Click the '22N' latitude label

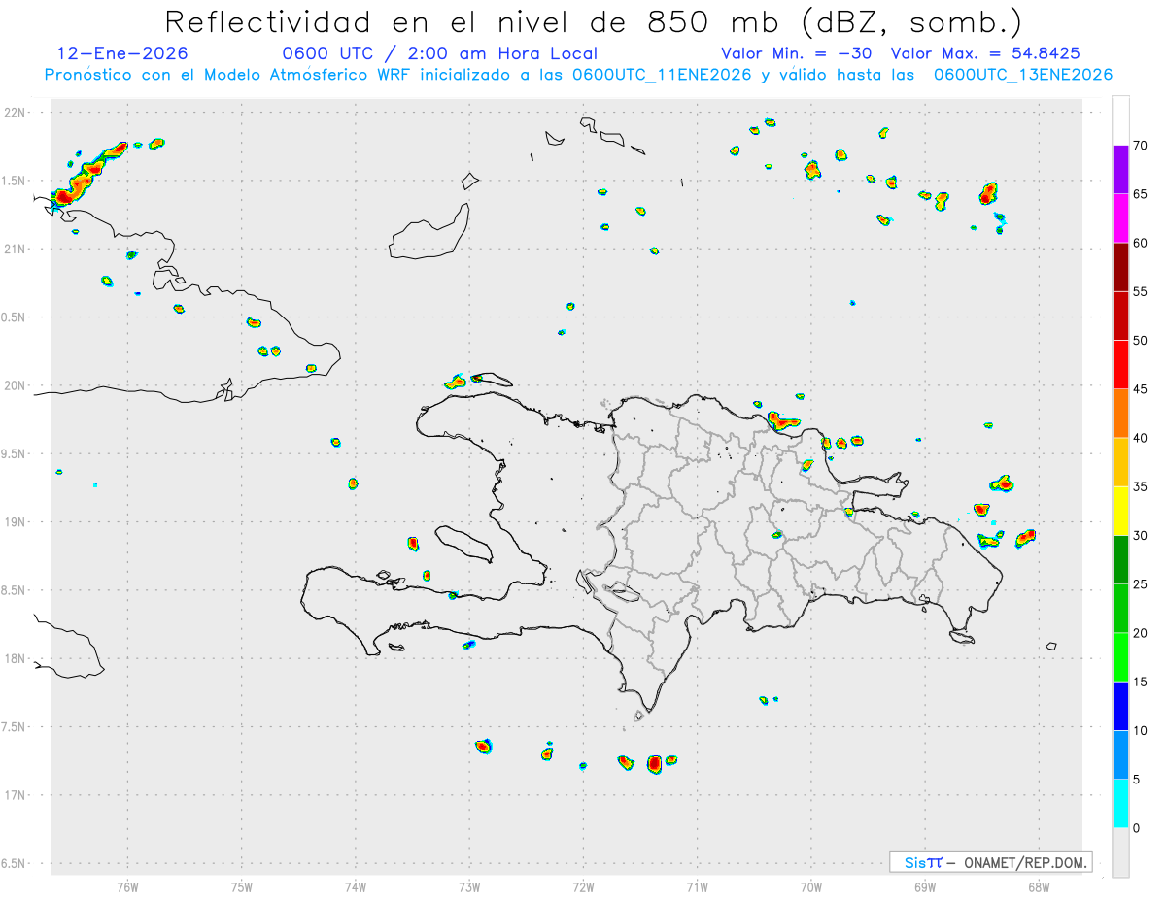click(x=16, y=112)
